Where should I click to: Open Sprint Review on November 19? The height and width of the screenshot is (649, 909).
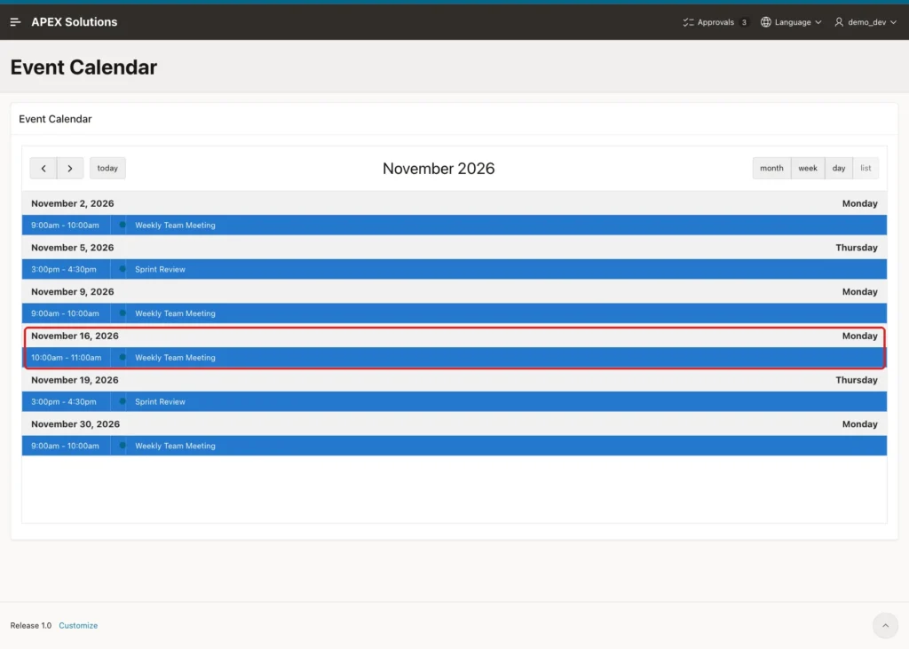tap(454, 401)
